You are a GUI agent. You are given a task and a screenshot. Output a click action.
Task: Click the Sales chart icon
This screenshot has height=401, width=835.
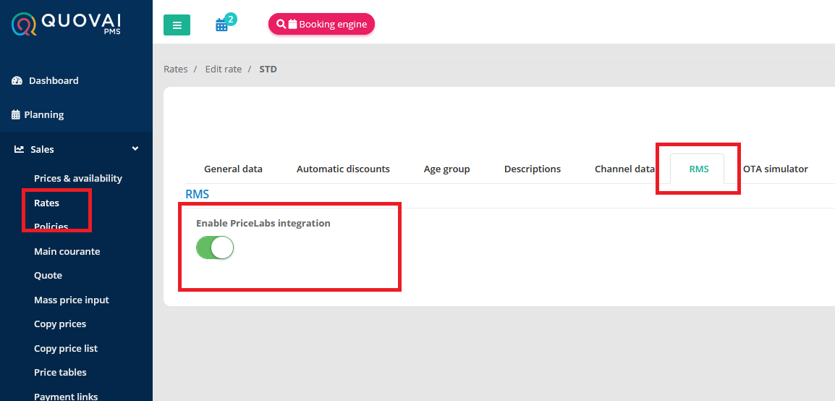click(19, 149)
